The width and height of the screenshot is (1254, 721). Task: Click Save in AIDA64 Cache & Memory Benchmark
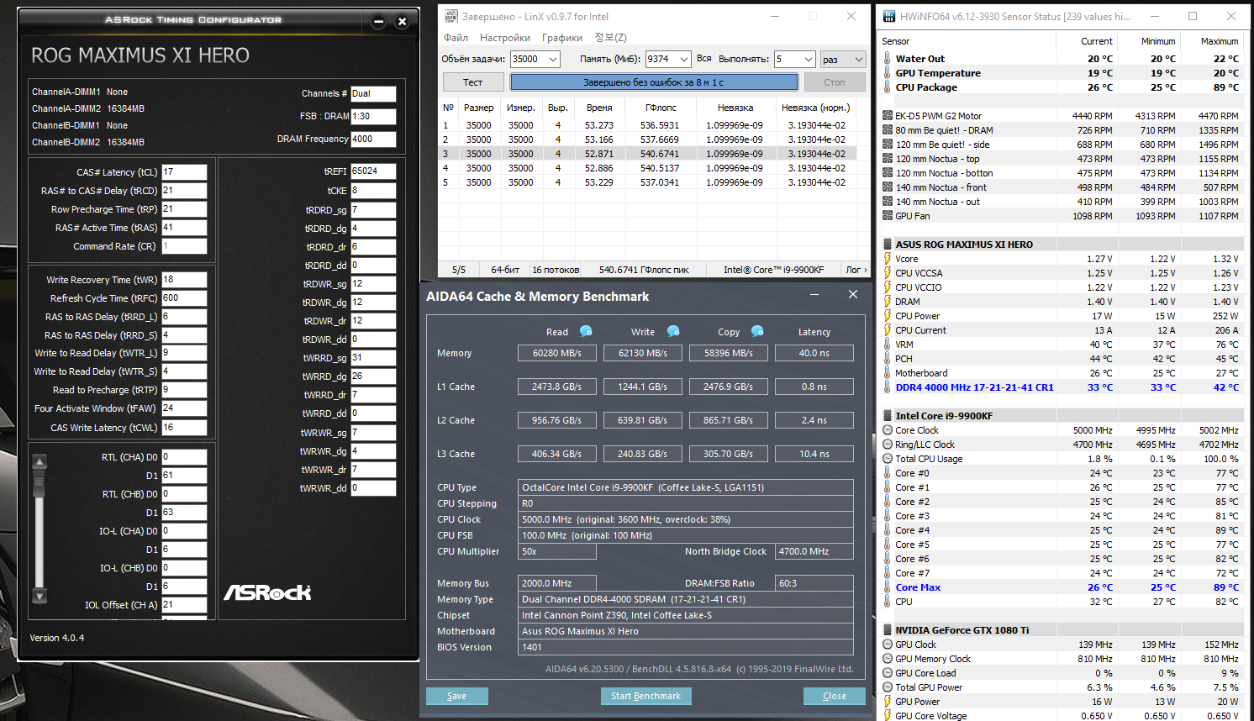click(x=456, y=696)
